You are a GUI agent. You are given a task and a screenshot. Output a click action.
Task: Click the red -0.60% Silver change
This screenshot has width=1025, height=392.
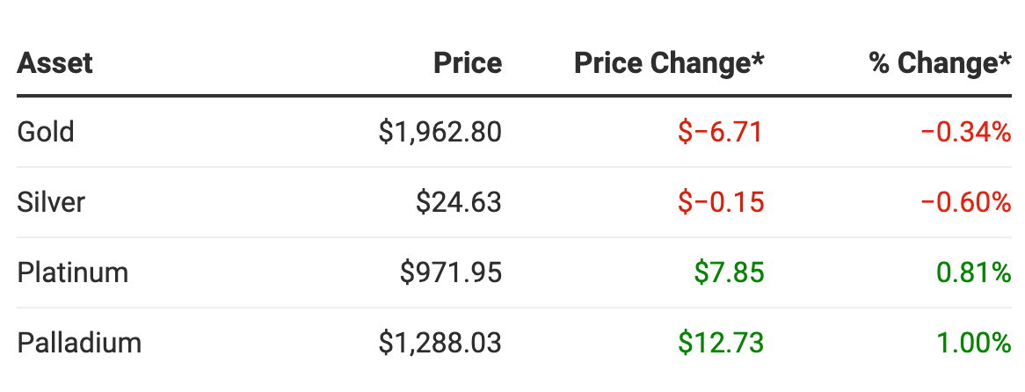pyautogui.click(x=966, y=203)
